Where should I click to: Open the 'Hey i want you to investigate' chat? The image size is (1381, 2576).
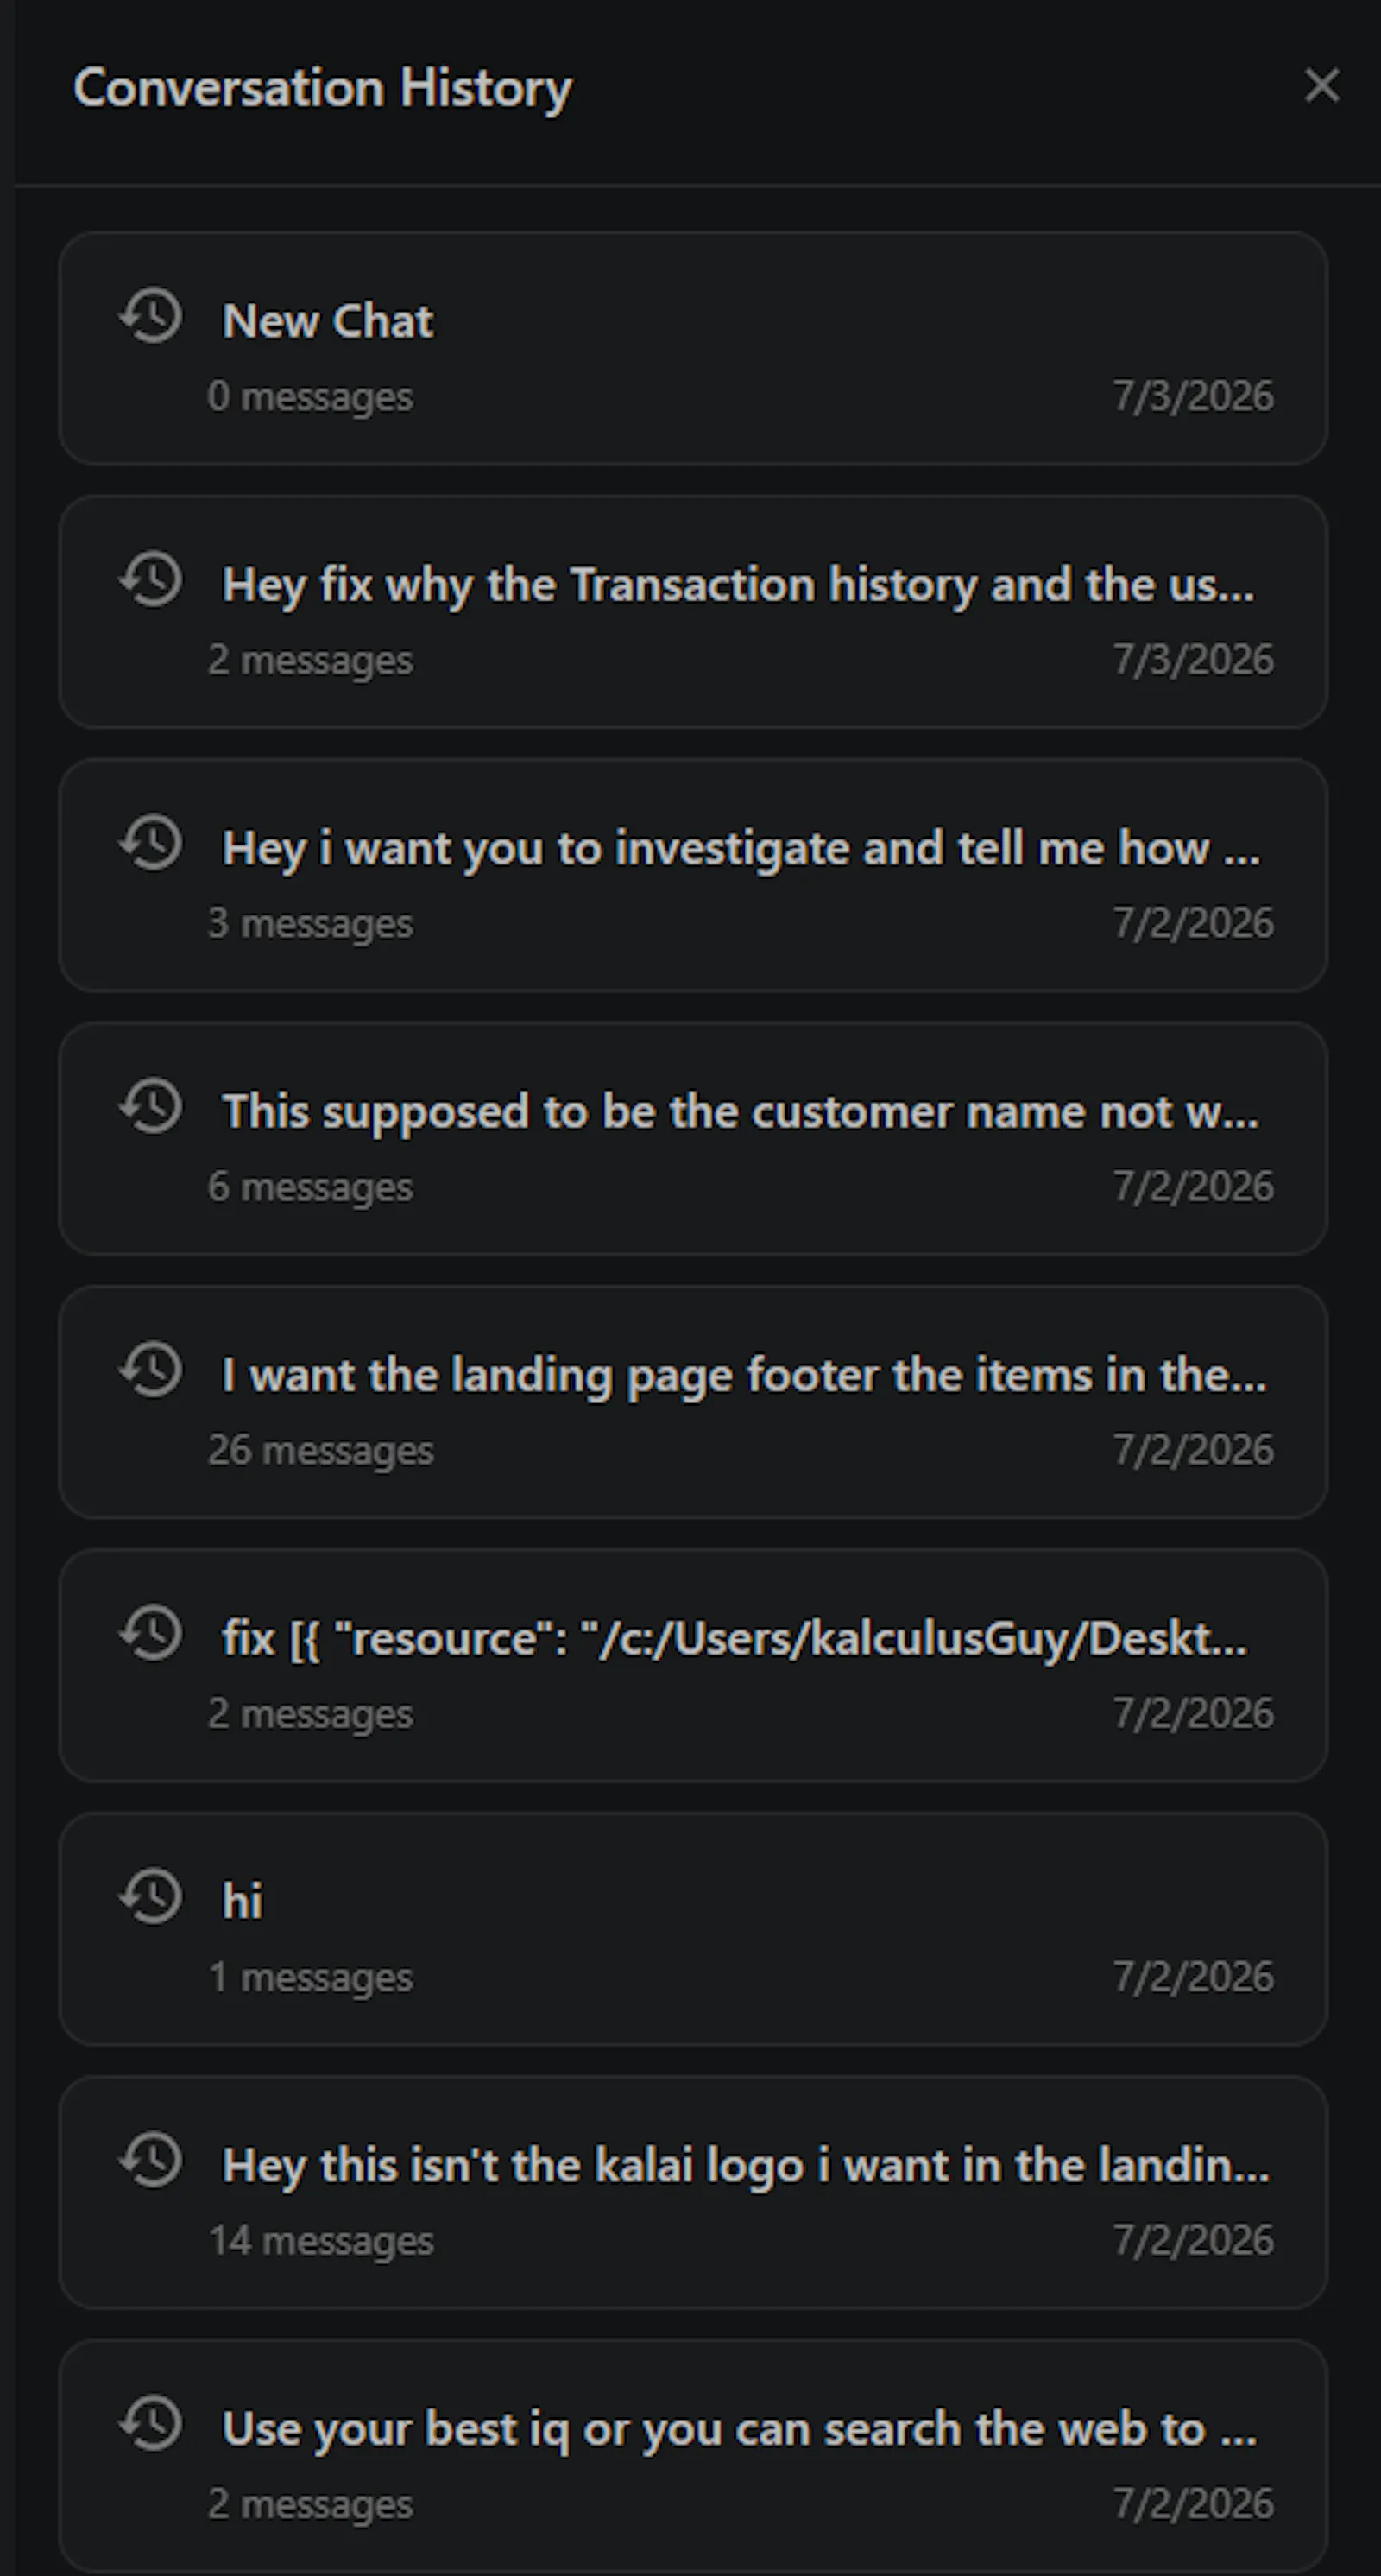pos(693,875)
